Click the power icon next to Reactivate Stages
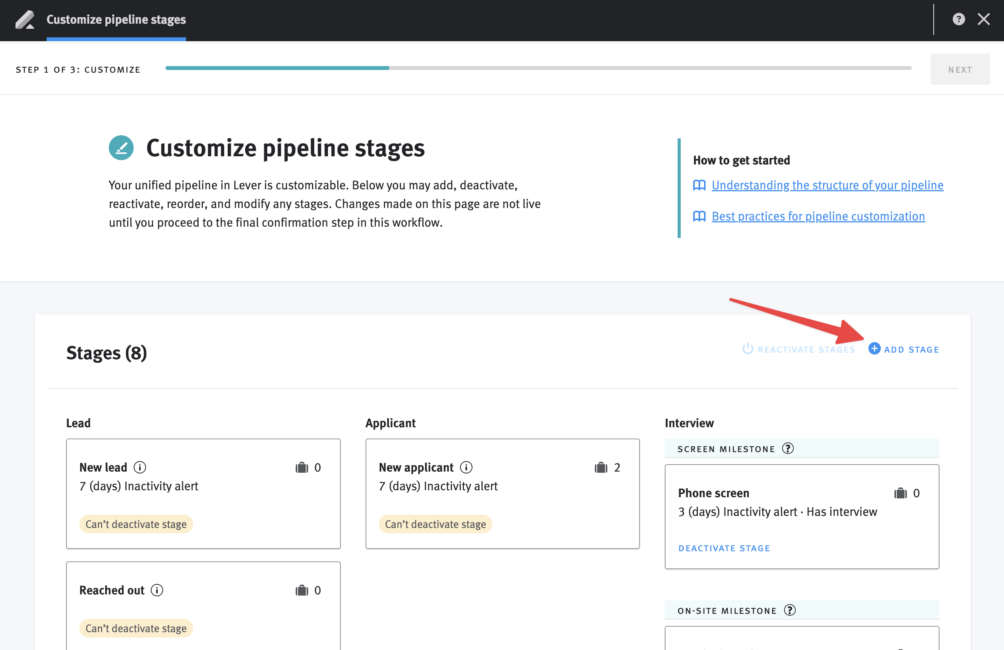The height and width of the screenshot is (650, 1004). point(748,349)
